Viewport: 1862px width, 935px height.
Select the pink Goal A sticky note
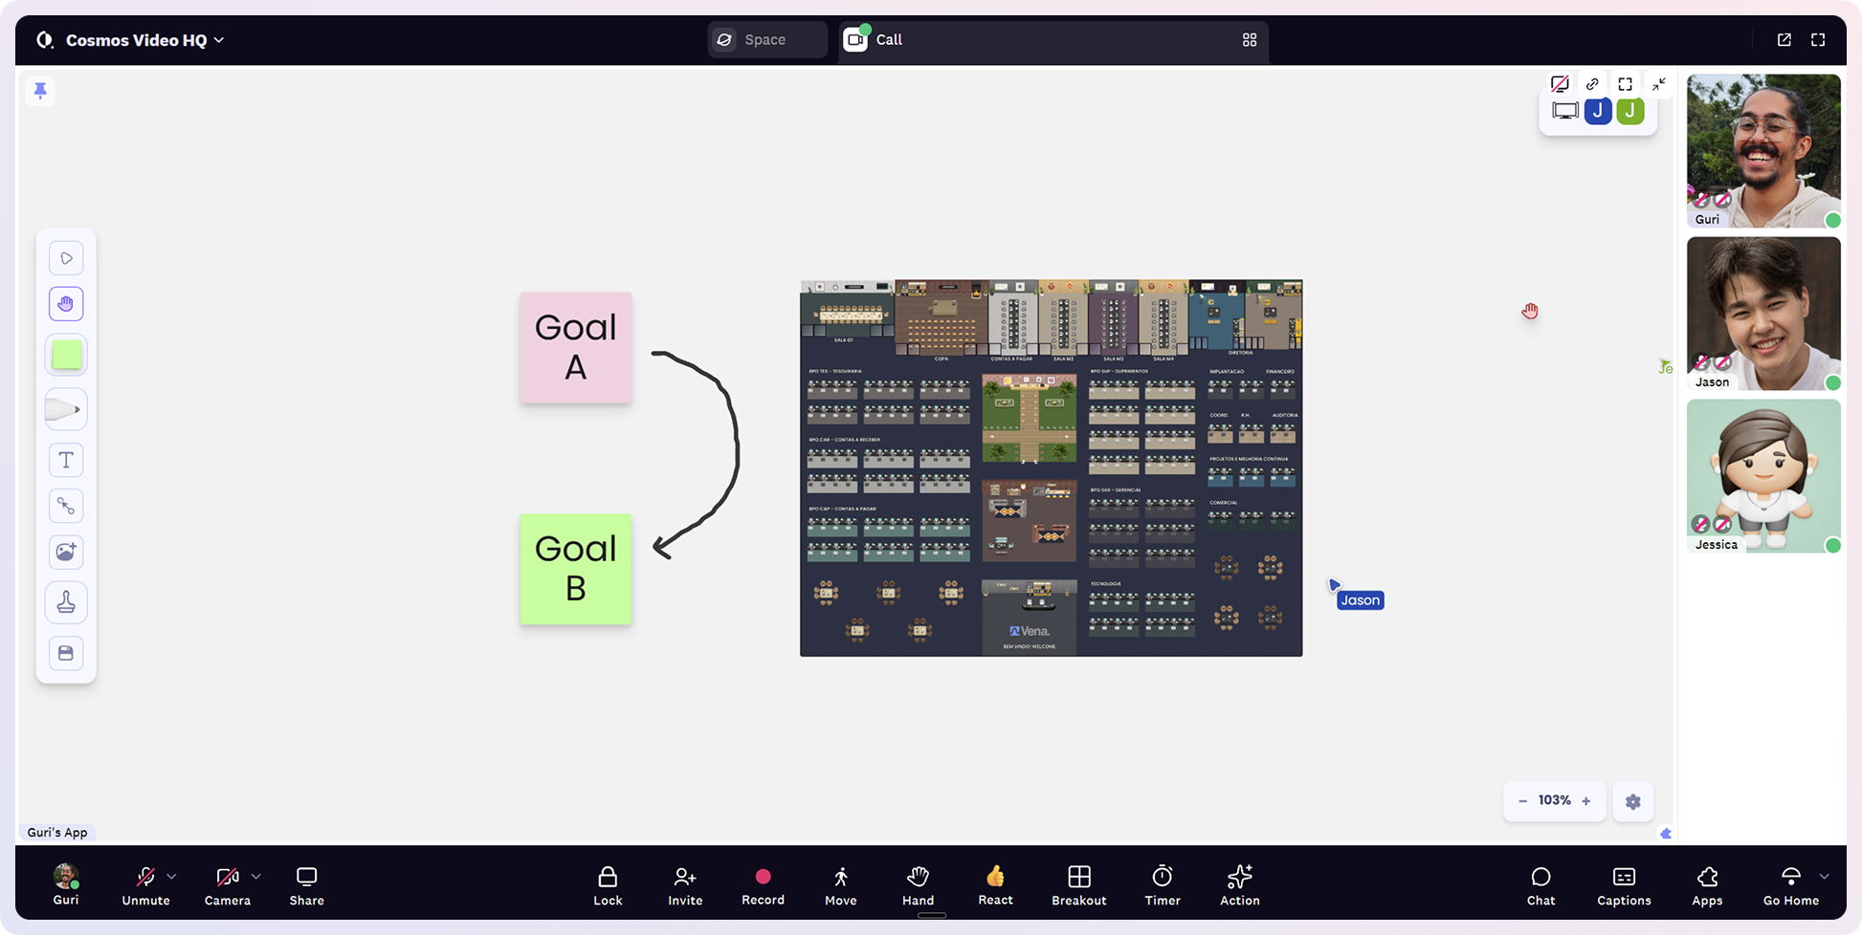pos(575,347)
